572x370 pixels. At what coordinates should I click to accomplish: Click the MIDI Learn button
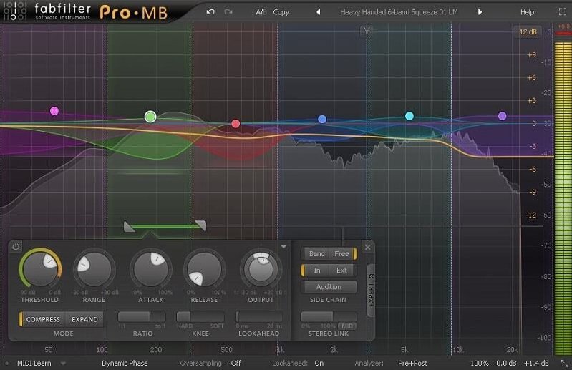(34, 364)
